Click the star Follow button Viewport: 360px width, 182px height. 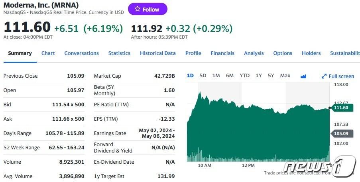(148, 9)
